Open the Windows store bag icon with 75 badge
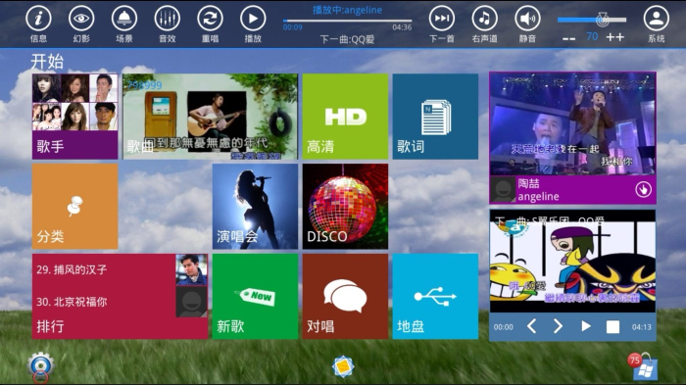 pos(643,366)
